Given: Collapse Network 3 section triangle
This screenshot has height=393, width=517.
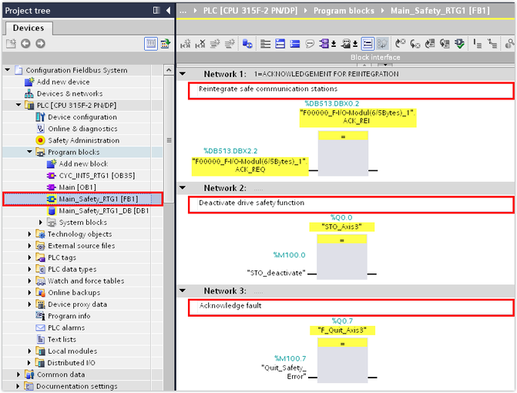Looking at the screenshot, I should (x=183, y=291).
